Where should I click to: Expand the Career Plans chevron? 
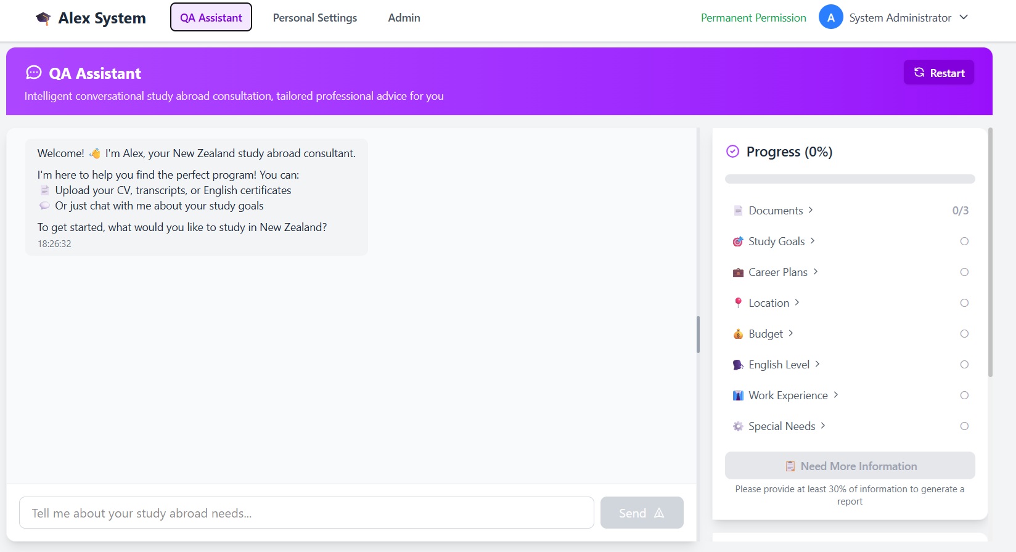tap(816, 272)
